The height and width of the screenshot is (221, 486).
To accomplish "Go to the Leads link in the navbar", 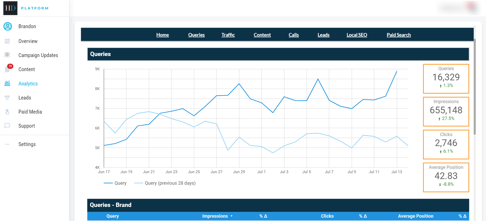I will point(324,35).
